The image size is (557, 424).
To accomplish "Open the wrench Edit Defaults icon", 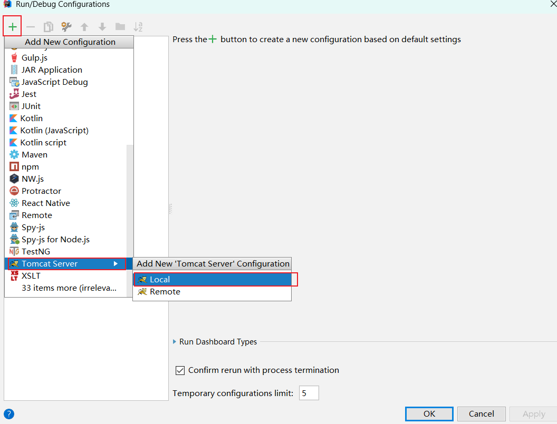I will point(66,27).
